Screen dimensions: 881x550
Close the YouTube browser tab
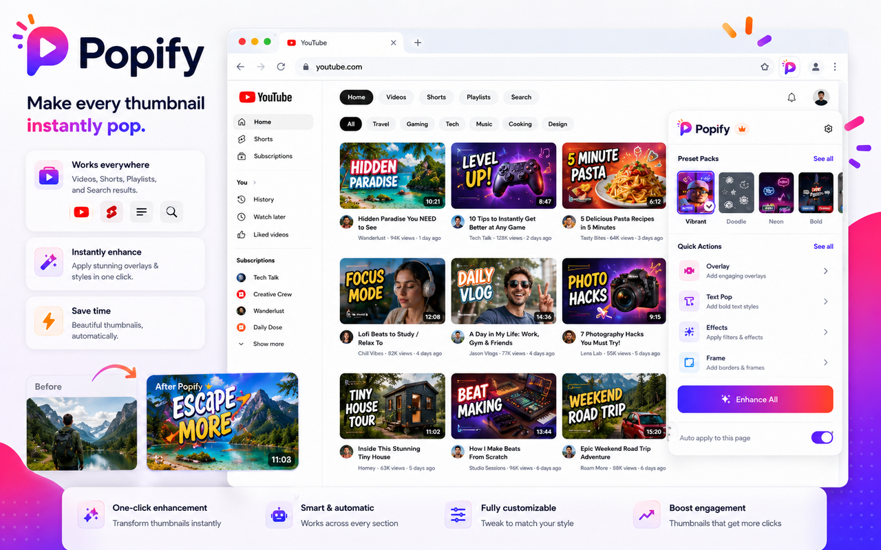pyautogui.click(x=394, y=43)
